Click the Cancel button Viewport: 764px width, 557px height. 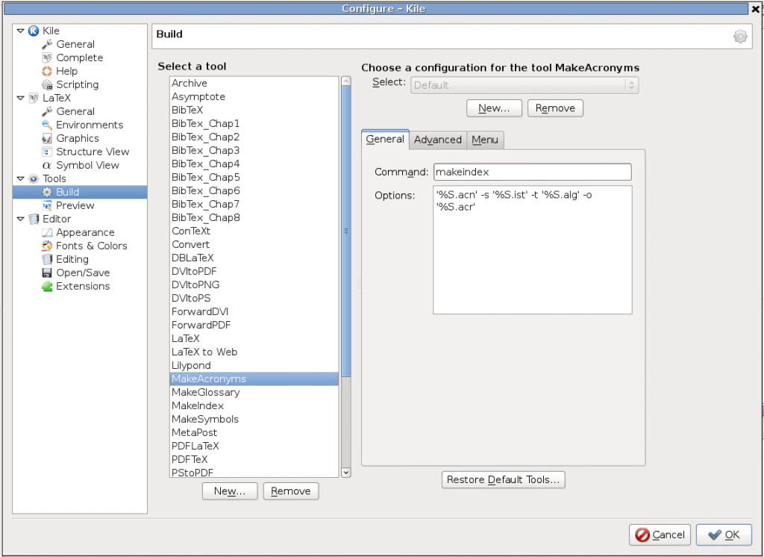pos(660,535)
